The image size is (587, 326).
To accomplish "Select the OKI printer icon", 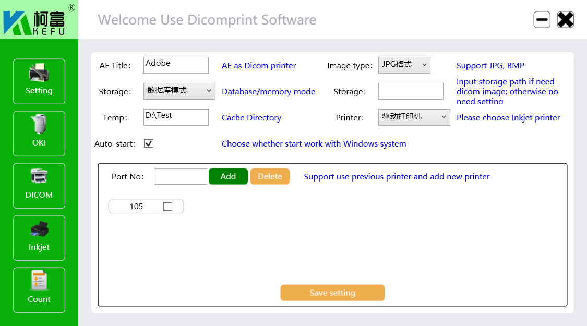I will pos(39,133).
